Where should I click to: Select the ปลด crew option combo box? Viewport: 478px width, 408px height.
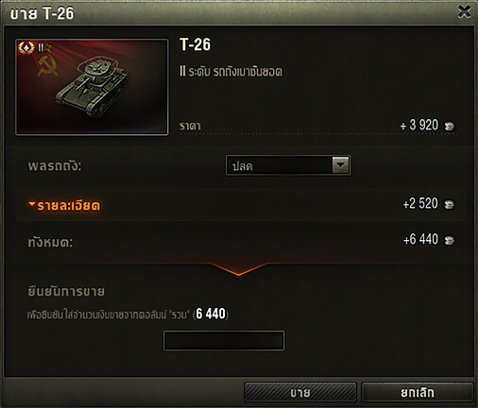[x=288, y=165]
